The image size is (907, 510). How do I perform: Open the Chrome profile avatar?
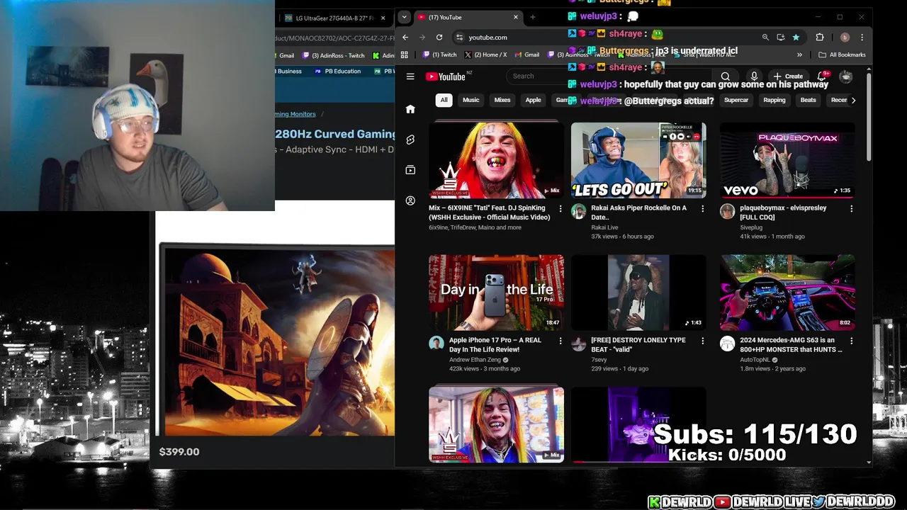coord(845,37)
